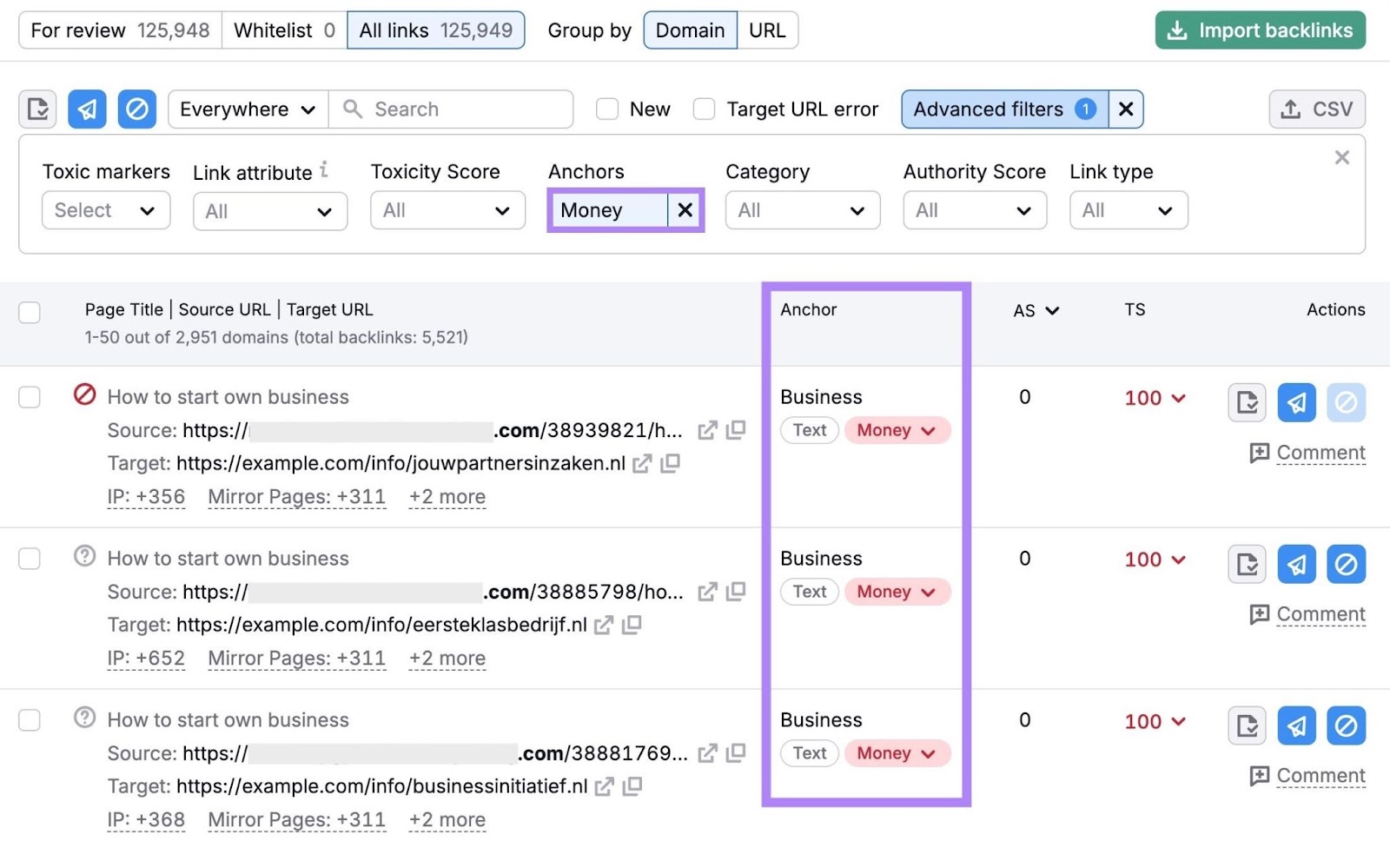This screenshot has width=1390, height=848.
Task: Enable the New links filter checkbox
Action: point(606,109)
